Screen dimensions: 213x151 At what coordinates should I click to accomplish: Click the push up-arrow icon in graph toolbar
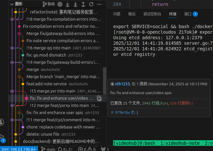tap(83, 4)
